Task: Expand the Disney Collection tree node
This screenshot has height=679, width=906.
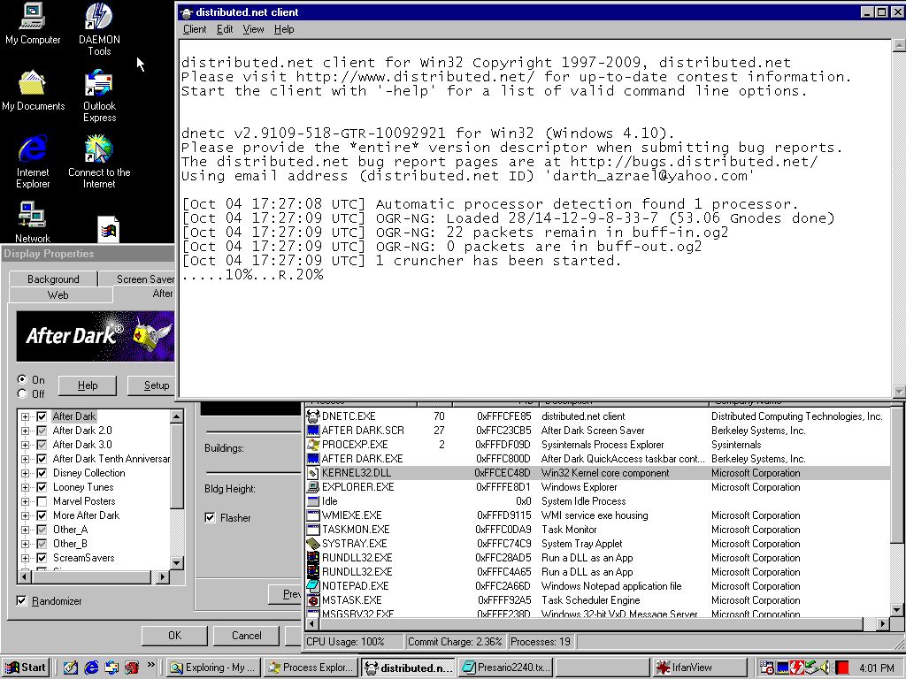Action: tap(25, 473)
